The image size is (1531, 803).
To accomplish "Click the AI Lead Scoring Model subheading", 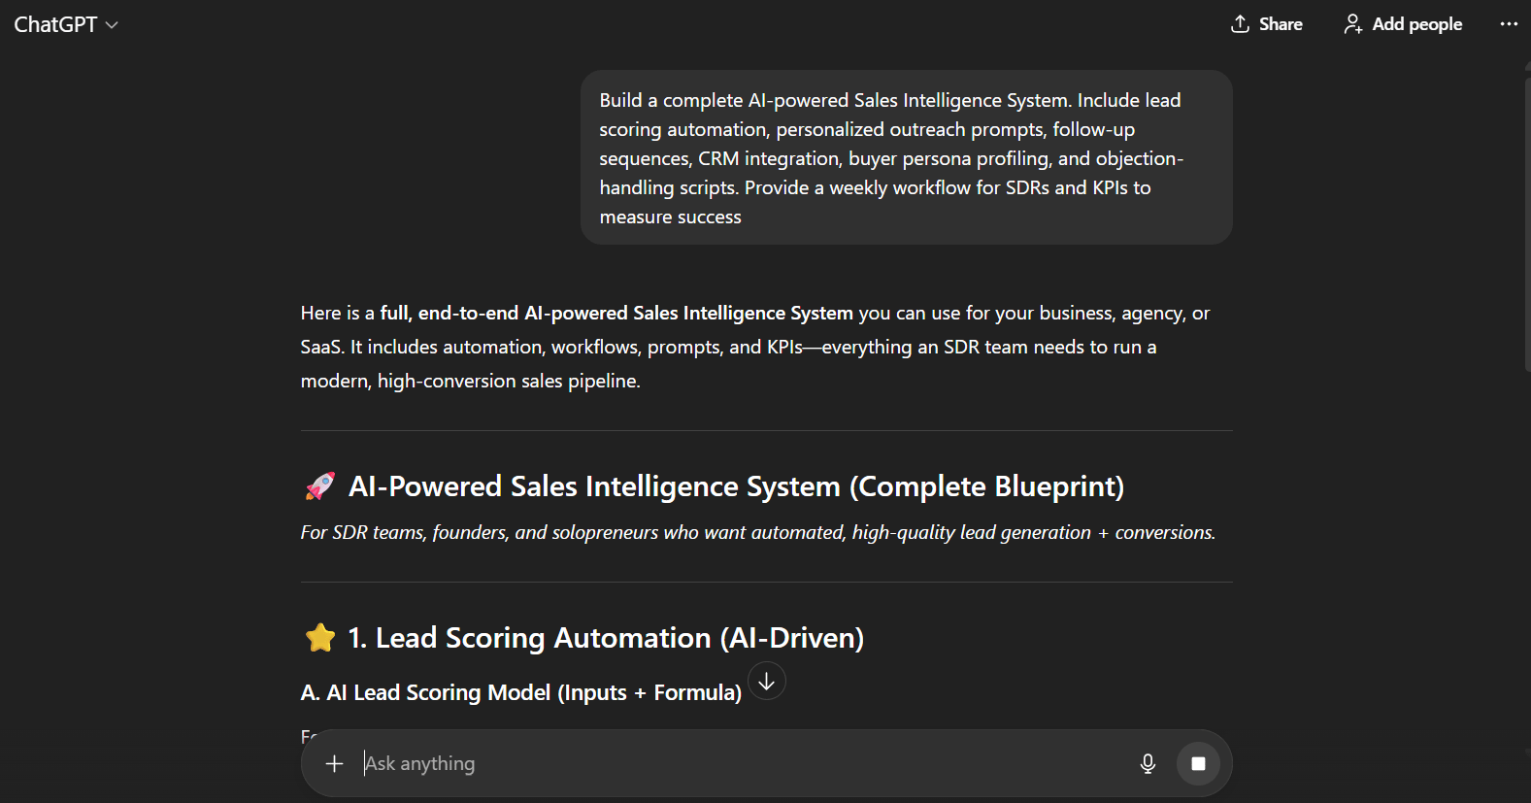I will [x=521, y=692].
